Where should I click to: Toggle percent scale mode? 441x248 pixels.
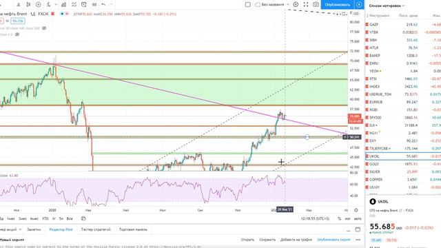tap(339, 218)
